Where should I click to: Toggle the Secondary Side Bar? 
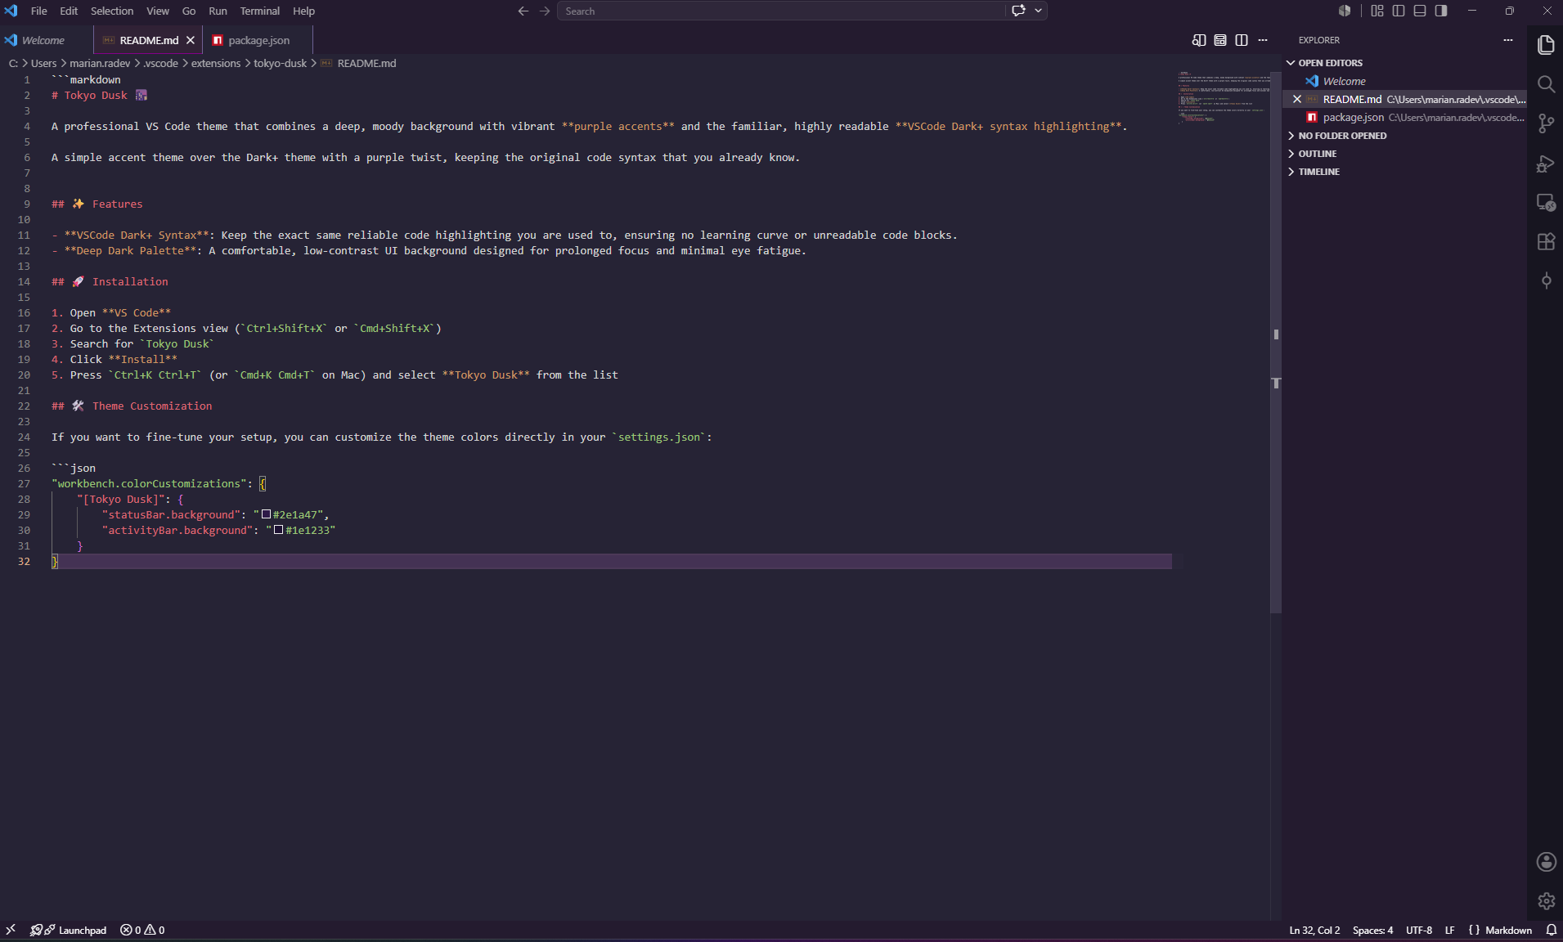pos(1441,11)
